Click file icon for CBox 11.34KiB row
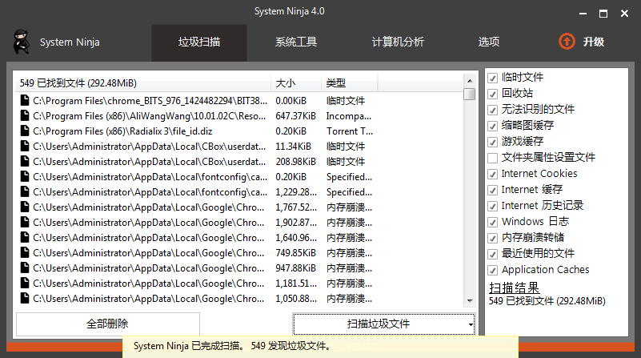 (25, 146)
